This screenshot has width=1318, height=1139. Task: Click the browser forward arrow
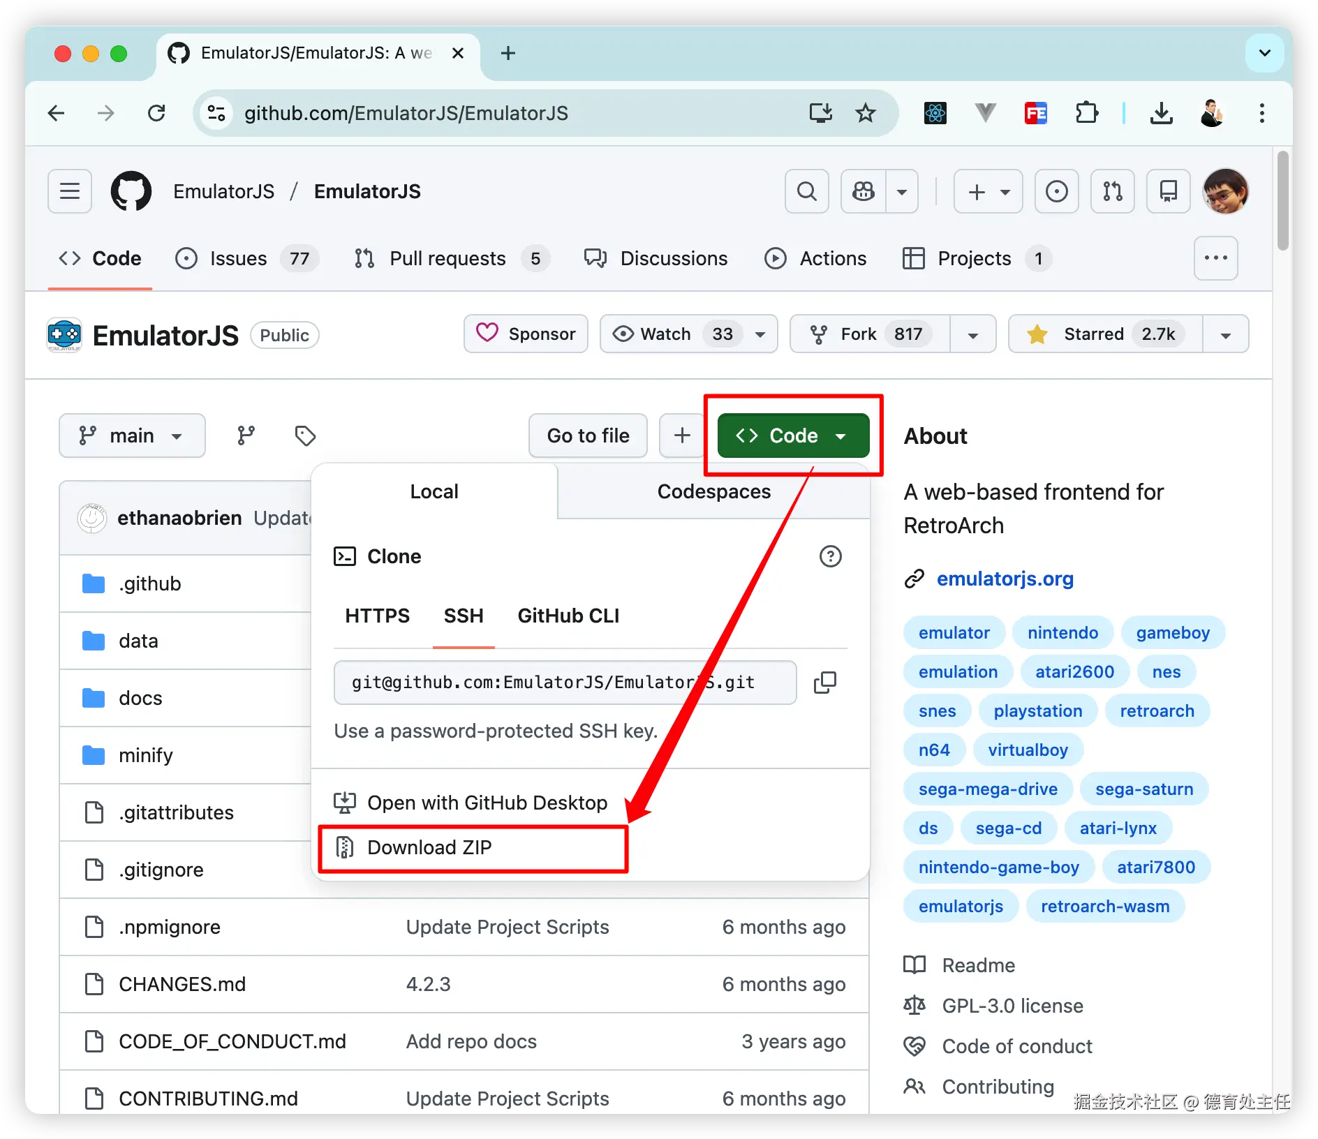coord(105,113)
